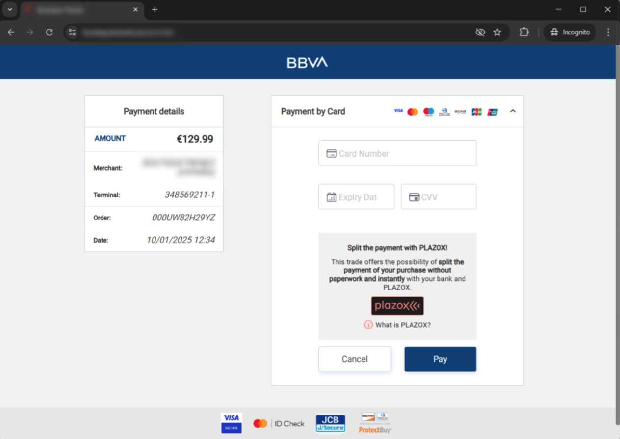The height and width of the screenshot is (439, 620).
Task: Open the tab search dropdown arrow
Action: click(10, 9)
